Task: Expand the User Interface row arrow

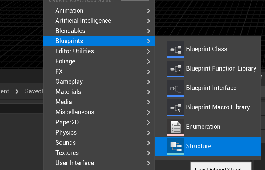Action: pyautogui.click(x=149, y=163)
